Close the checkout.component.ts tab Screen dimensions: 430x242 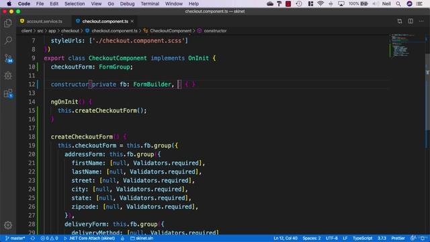[x=132, y=21]
